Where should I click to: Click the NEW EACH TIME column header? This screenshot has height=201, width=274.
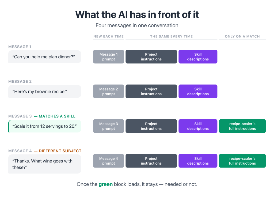click(x=109, y=36)
